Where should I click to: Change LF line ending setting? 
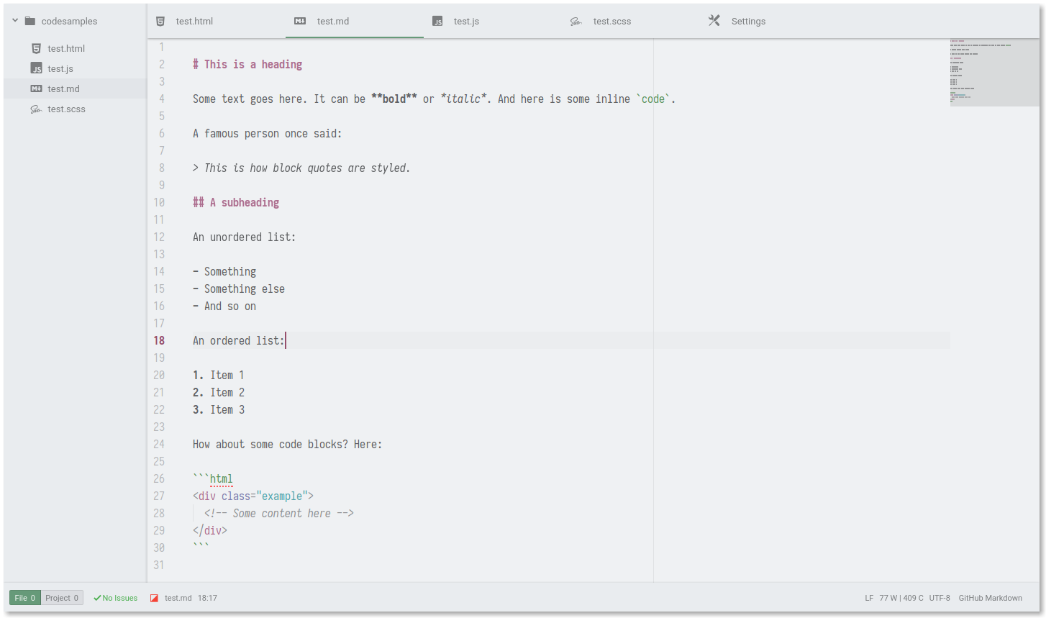point(869,598)
